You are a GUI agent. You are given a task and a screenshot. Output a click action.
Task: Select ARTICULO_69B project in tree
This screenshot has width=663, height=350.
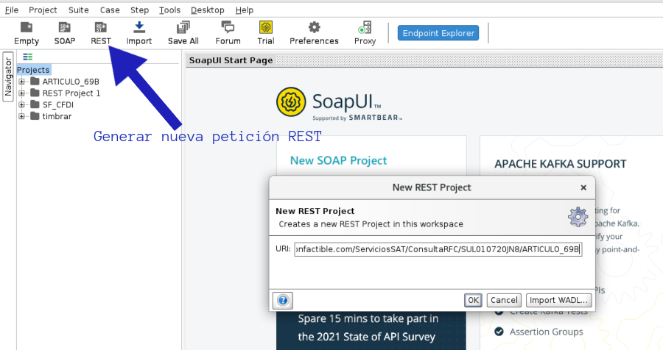(x=71, y=82)
